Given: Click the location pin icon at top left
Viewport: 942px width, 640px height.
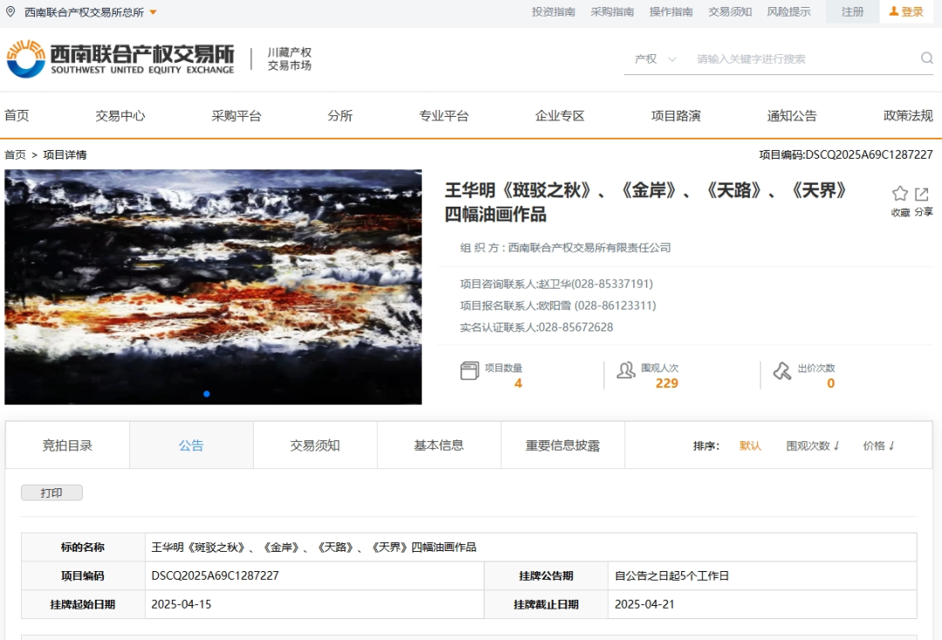Looking at the screenshot, I should 10,11.
